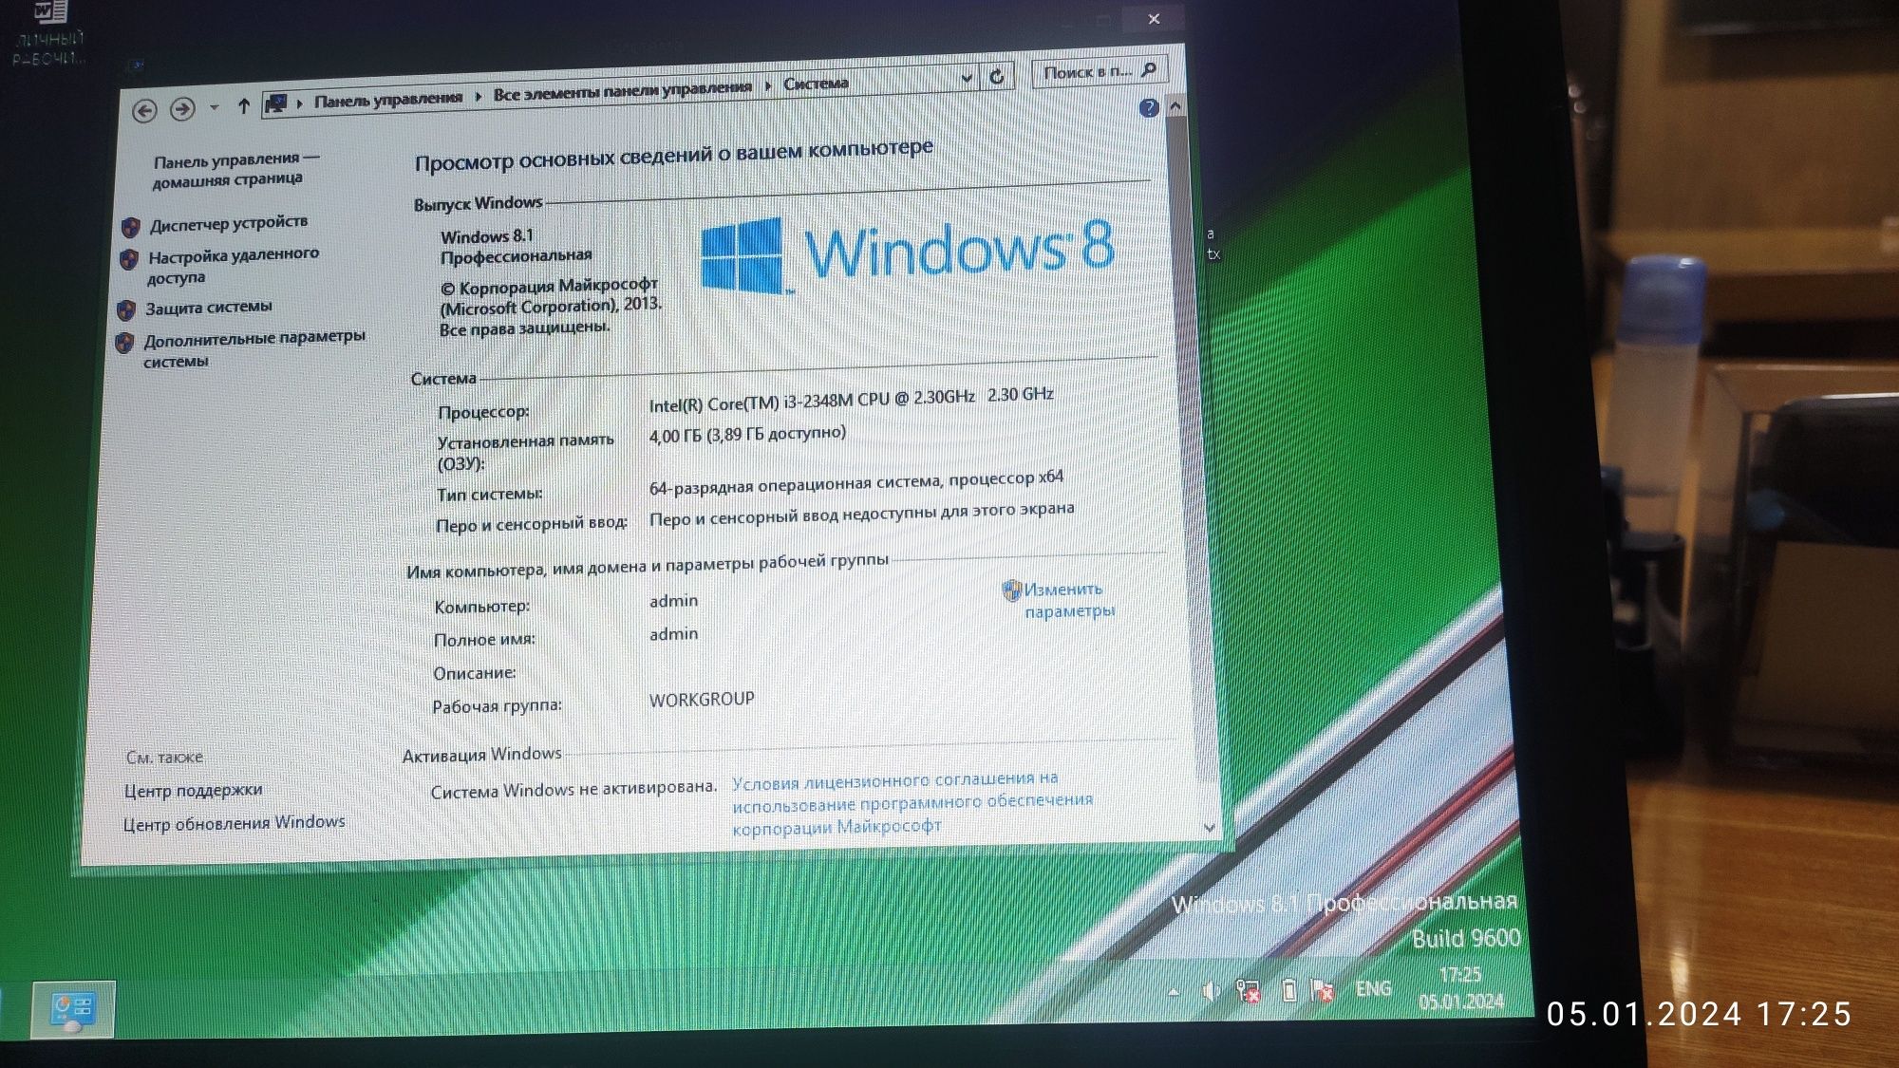Click computer name admin next to Компьютер
This screenshot has height=1068, width=1899.
click(673, 601)
